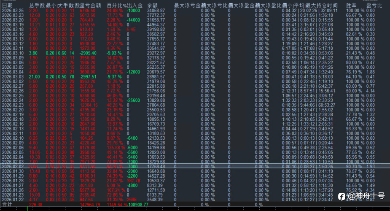Click holding time 2:12:31 | 8:57:51 | 15:56:41

click(x=309, y=91)
